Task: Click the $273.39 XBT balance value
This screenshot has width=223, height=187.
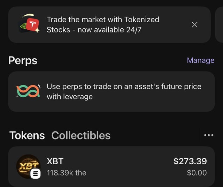Action: click(190, 161)
